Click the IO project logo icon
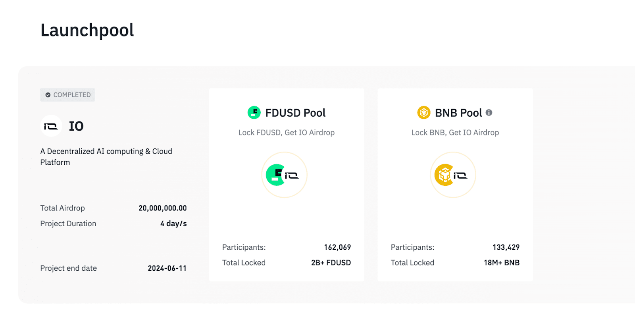 (x=51, y=126)
